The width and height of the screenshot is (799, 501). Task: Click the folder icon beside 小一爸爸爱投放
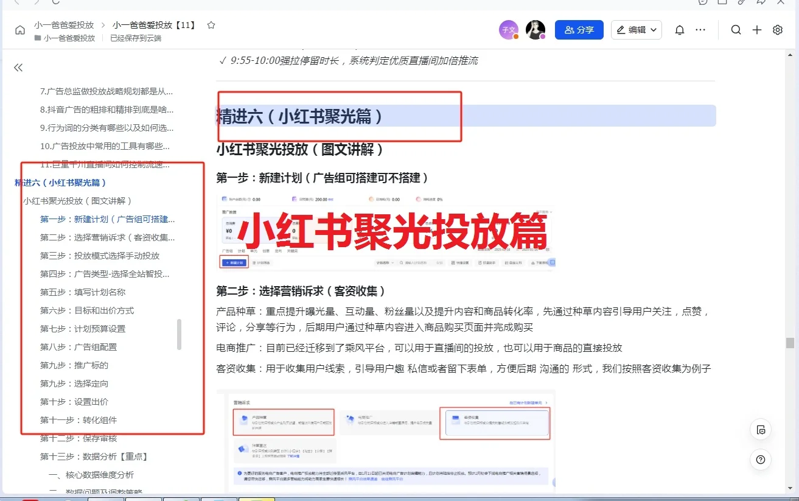(x=38, y=38)
